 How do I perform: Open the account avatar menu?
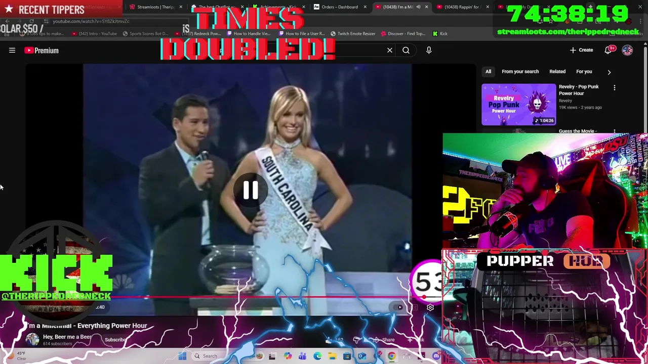tap(627, 50)
